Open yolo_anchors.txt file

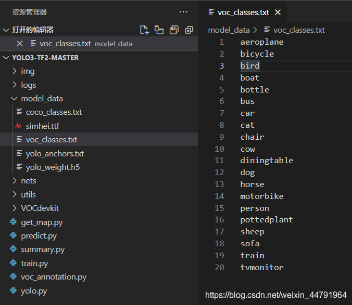(55, 154)
